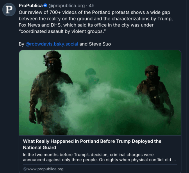Click the blue verified checkmark badge
This screenshot has width=189, height=173.
pos(45,6)
